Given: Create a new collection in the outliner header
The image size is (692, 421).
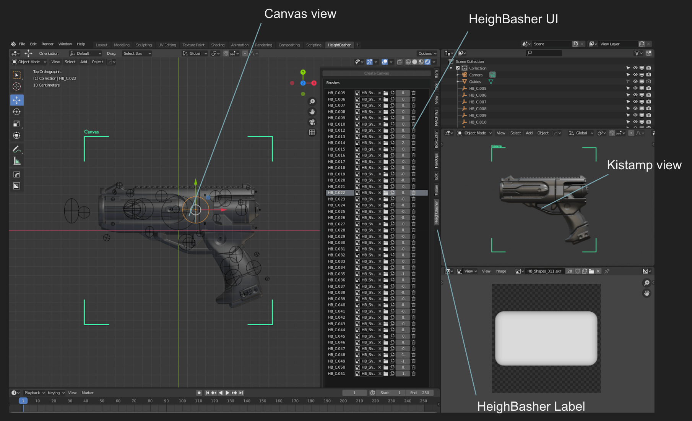Looking at the screenshot, I should tap(648, 53).
